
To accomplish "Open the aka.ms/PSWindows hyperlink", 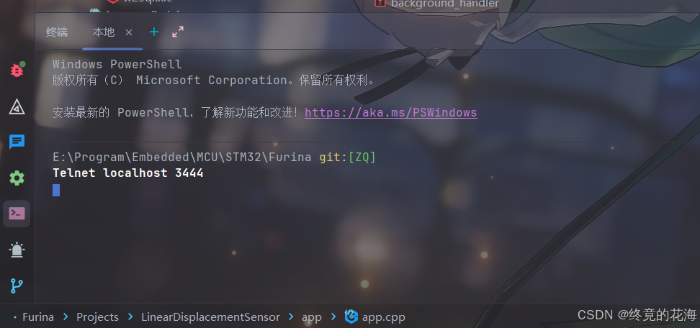I will 390,112.
